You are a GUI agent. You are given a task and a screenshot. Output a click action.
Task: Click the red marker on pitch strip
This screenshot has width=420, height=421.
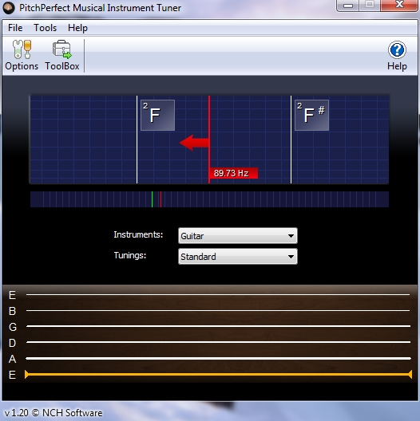tap(160, 199)
